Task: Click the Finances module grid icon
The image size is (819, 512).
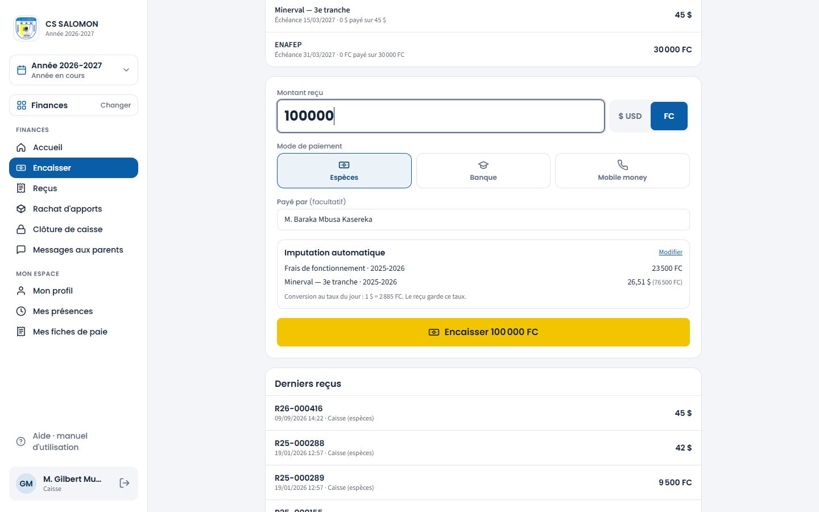Action: pyautogui.click(x=22, y=105)
